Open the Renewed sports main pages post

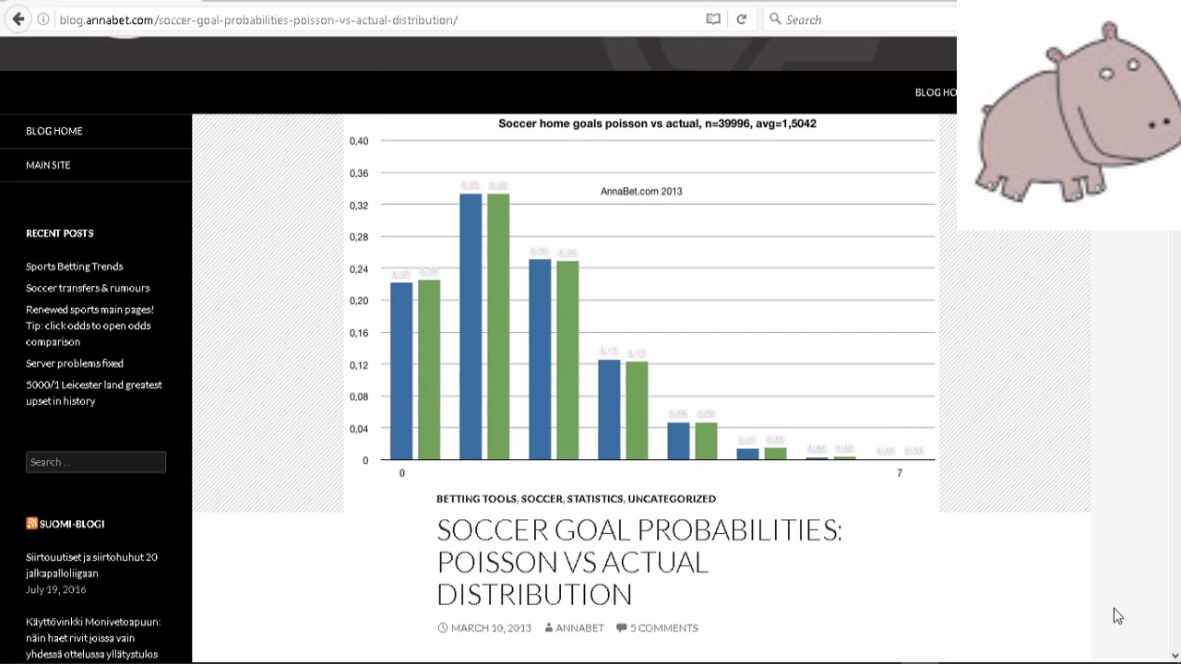click(89, 326)
